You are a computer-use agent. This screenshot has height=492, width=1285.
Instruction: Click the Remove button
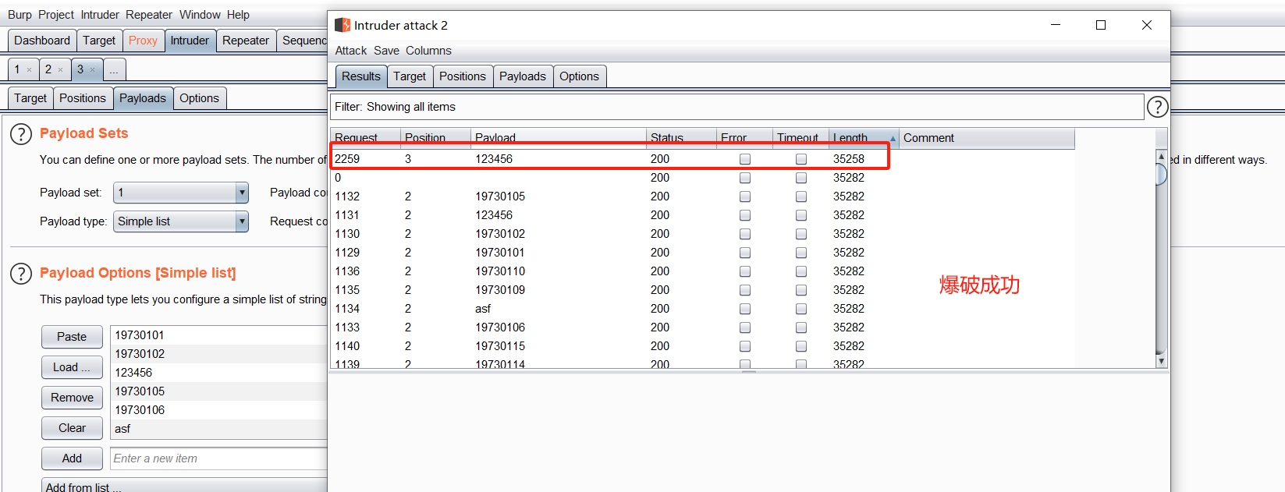click(72, 398)
